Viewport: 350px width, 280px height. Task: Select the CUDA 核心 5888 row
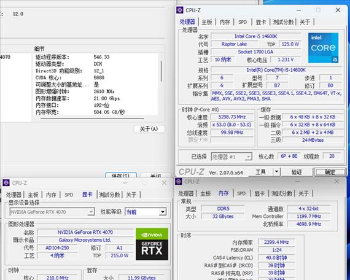[x=96, y=78]
